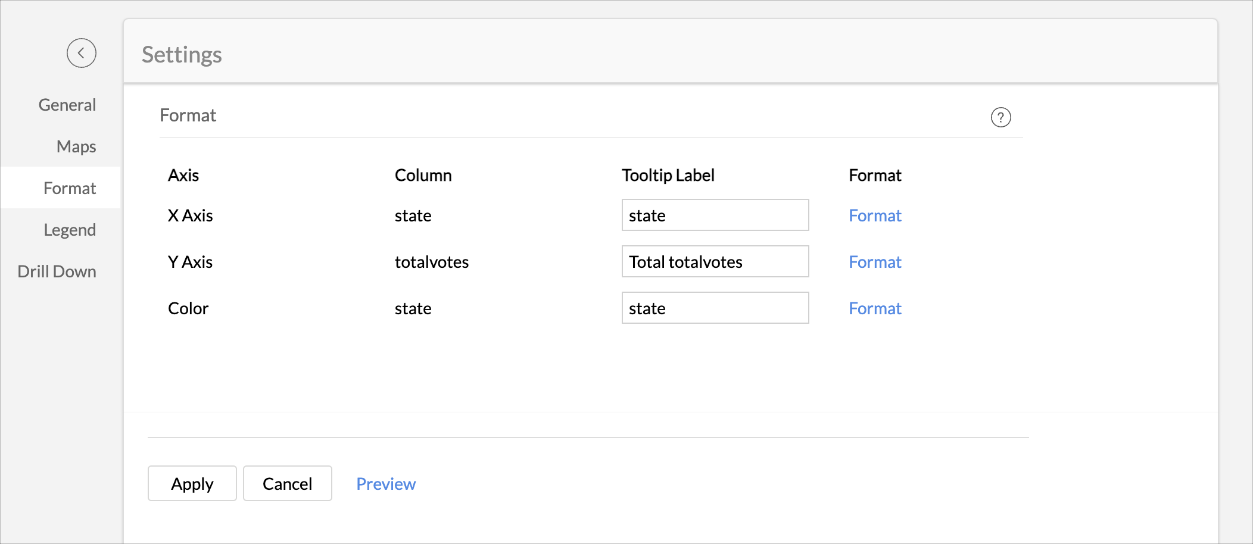The height and width of the screenshot is (544, 1253).
Task: Click the Y Axis row label
Action: coord(190,262)
